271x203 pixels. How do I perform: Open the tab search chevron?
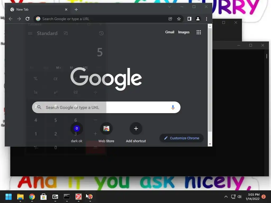170,7
